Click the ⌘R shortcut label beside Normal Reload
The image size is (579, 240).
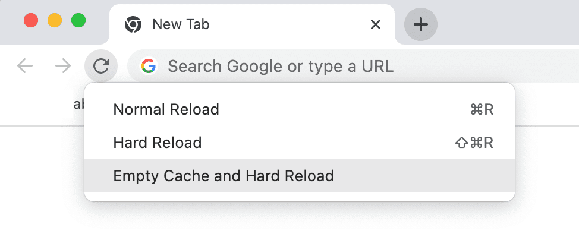(x=482, y=110)
